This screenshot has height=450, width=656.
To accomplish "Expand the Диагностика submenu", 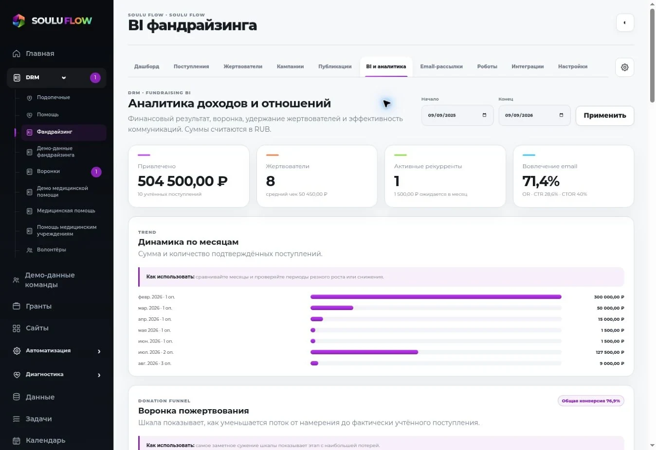I will [x=99, y=375].
